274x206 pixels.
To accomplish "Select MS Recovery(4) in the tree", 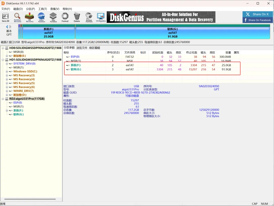I will pos(24,79).
